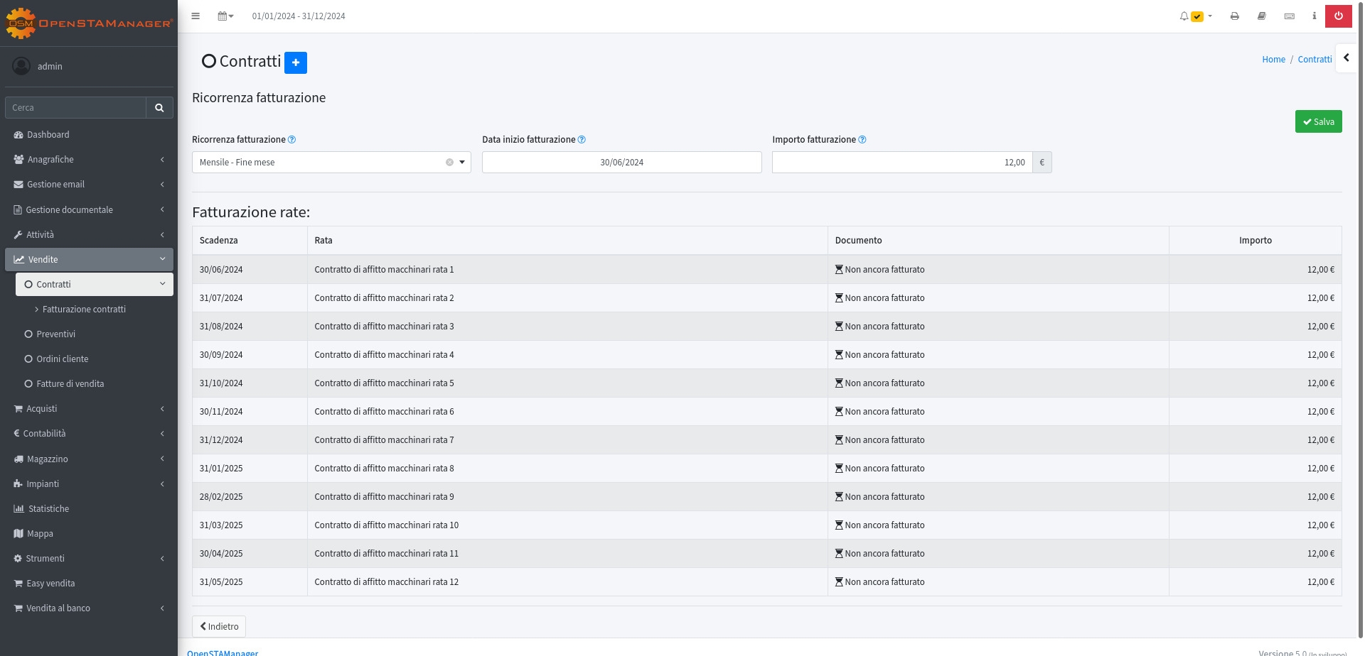Click the Indietro back button
The height and width of the screenshot is (656, 1365).
click(219, 627)
